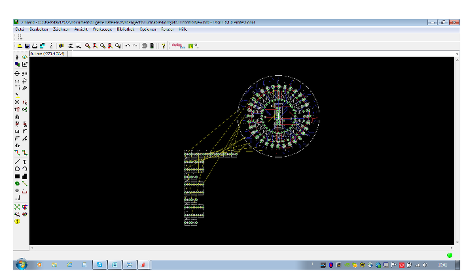The width and height of the screenshot is (464, 273).
Task: Click the Stop icon in the toolbar
Action: click(x=144, y=46)
